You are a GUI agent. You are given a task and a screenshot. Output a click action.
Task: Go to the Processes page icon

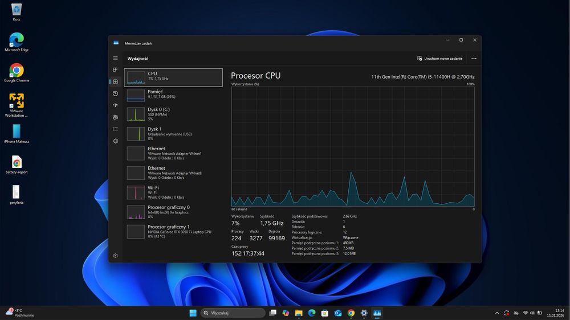115,69
